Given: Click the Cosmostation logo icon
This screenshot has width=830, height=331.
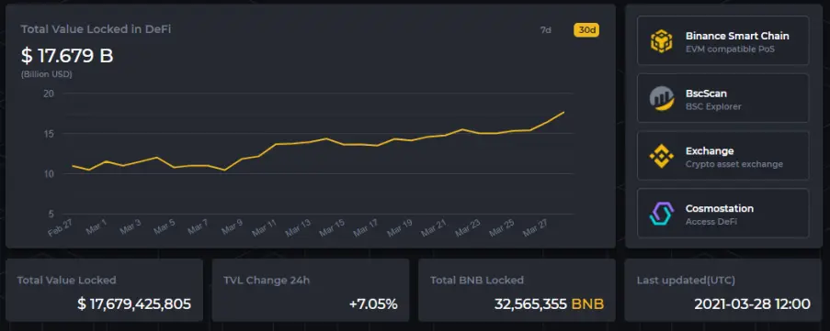Looking at the screenshot, I should pos(661,214).
